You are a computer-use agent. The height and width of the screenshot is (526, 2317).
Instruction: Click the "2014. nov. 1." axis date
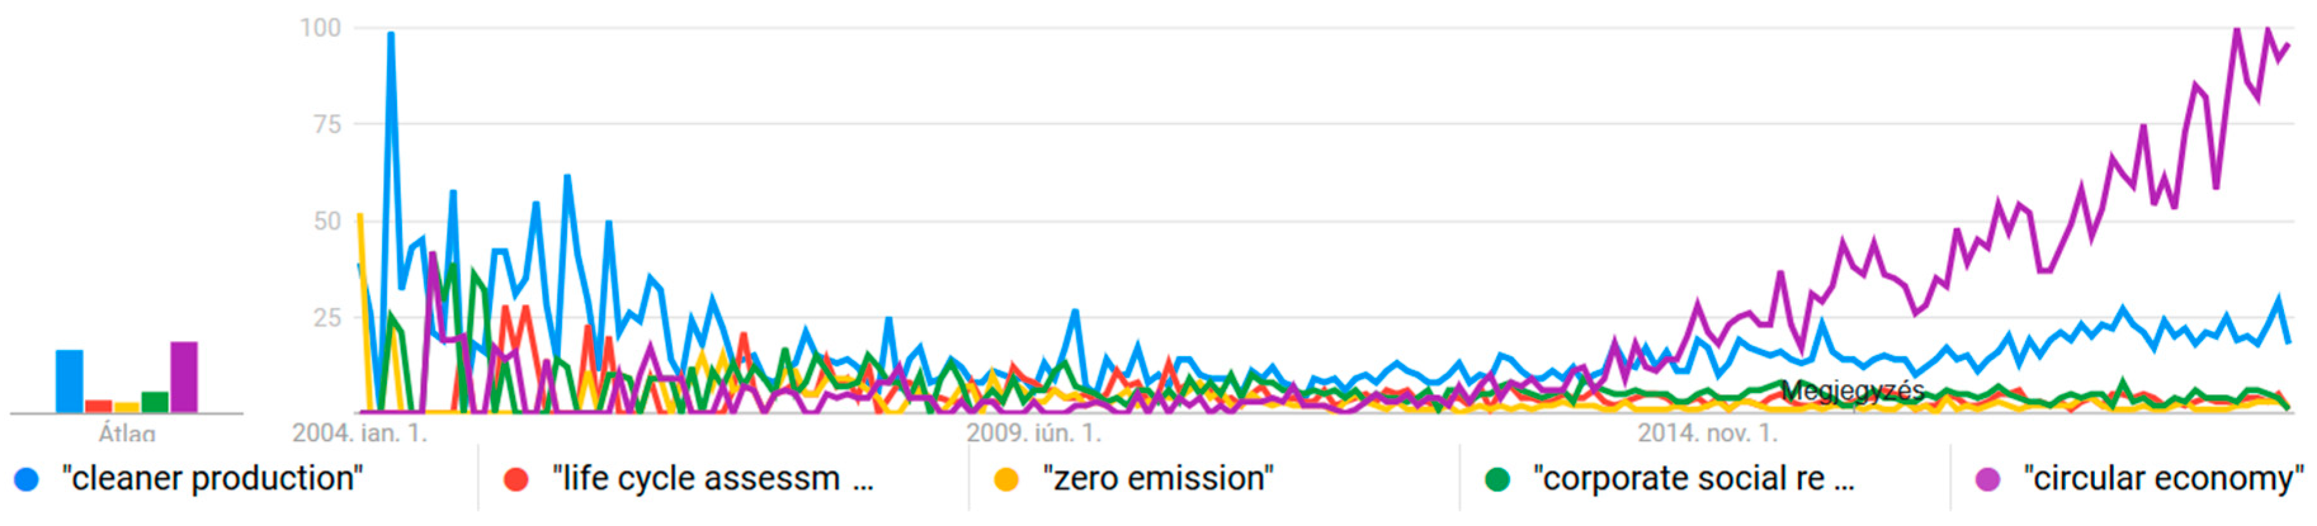[1707, 432]
